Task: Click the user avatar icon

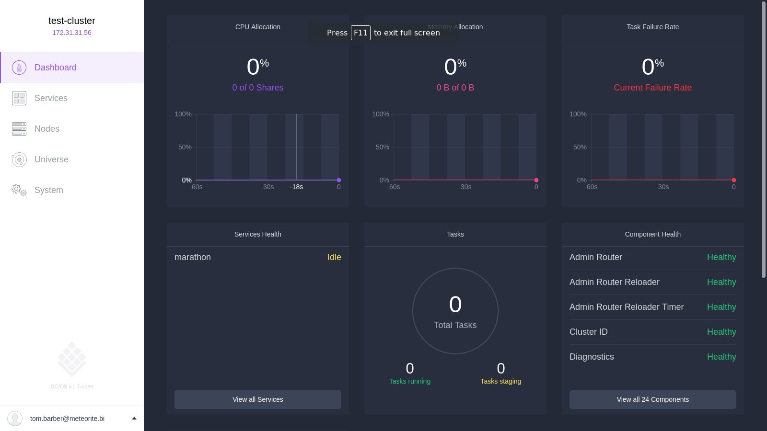Action: (15, 419)
